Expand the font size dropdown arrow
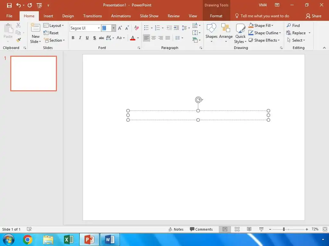 (113, 28)
